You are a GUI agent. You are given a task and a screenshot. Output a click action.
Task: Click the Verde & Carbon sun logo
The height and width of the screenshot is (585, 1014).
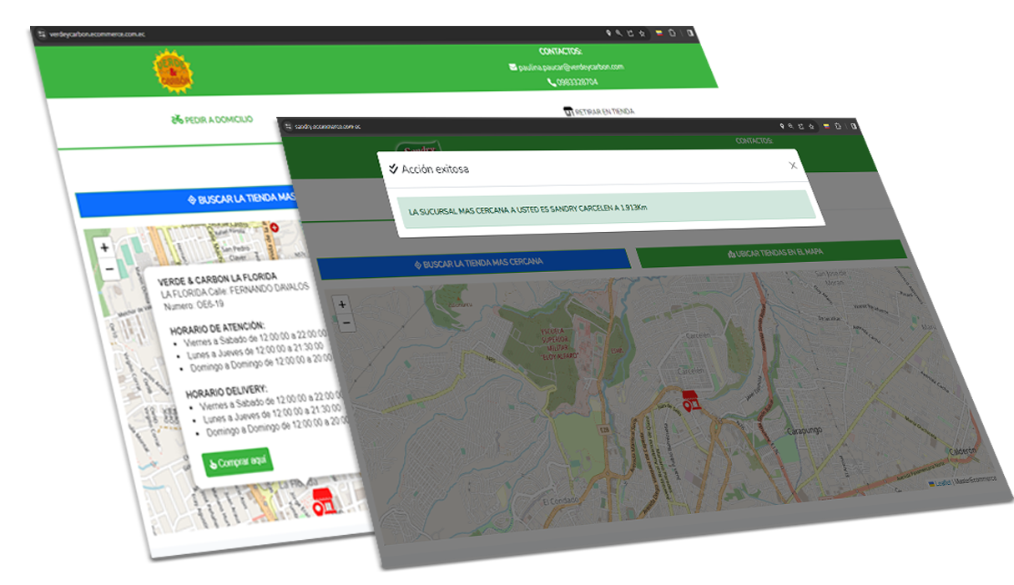pos(172,72)
